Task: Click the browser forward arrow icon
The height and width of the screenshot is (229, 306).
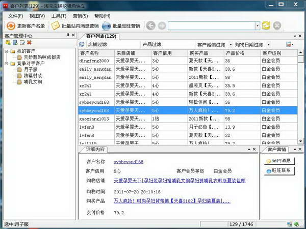Action: pos(162,25)
